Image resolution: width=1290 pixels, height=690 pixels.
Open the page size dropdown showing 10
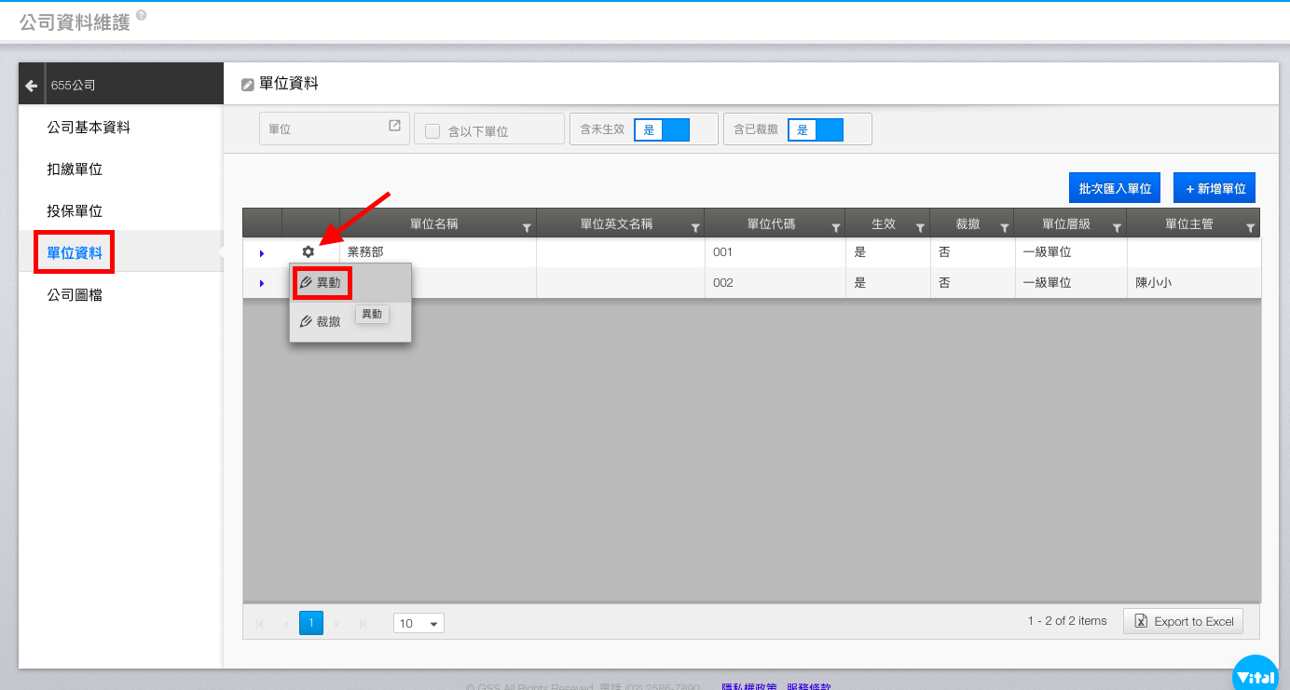pyautogui.click(x=419, y=624)
